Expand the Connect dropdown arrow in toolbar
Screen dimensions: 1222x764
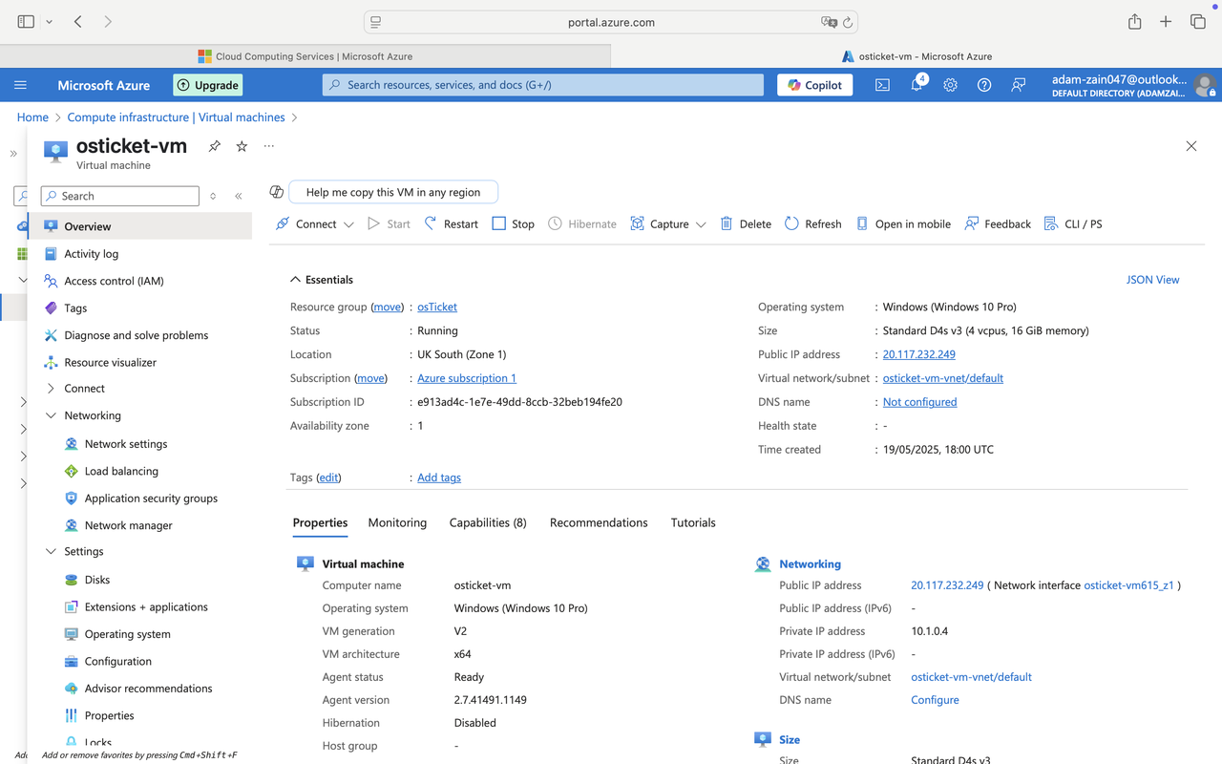coord(348,224)
